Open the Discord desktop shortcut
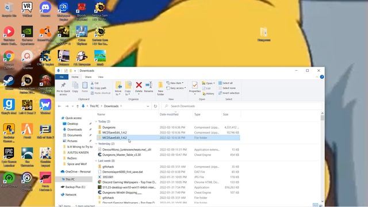Image resolution: width=368 pixels, height=207 pixels. click(45, 10)
